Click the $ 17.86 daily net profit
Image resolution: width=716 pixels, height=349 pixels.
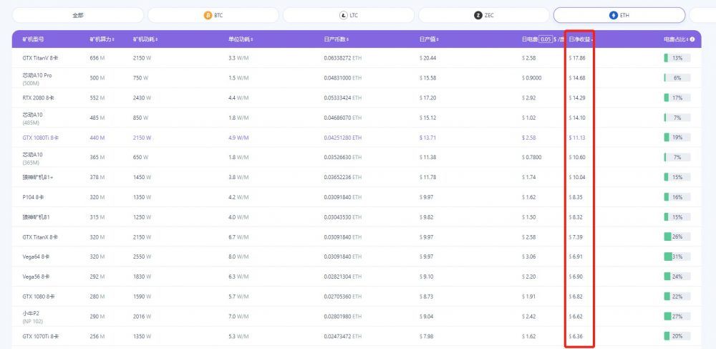(x=577, y=58)
